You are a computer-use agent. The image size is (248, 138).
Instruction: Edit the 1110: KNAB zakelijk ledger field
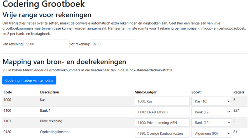pyautogui.click(x=162, y=112)
